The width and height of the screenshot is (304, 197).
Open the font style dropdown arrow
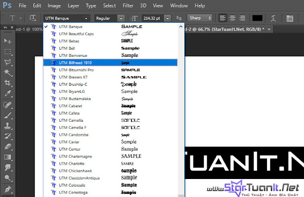[x=121, y=18]
